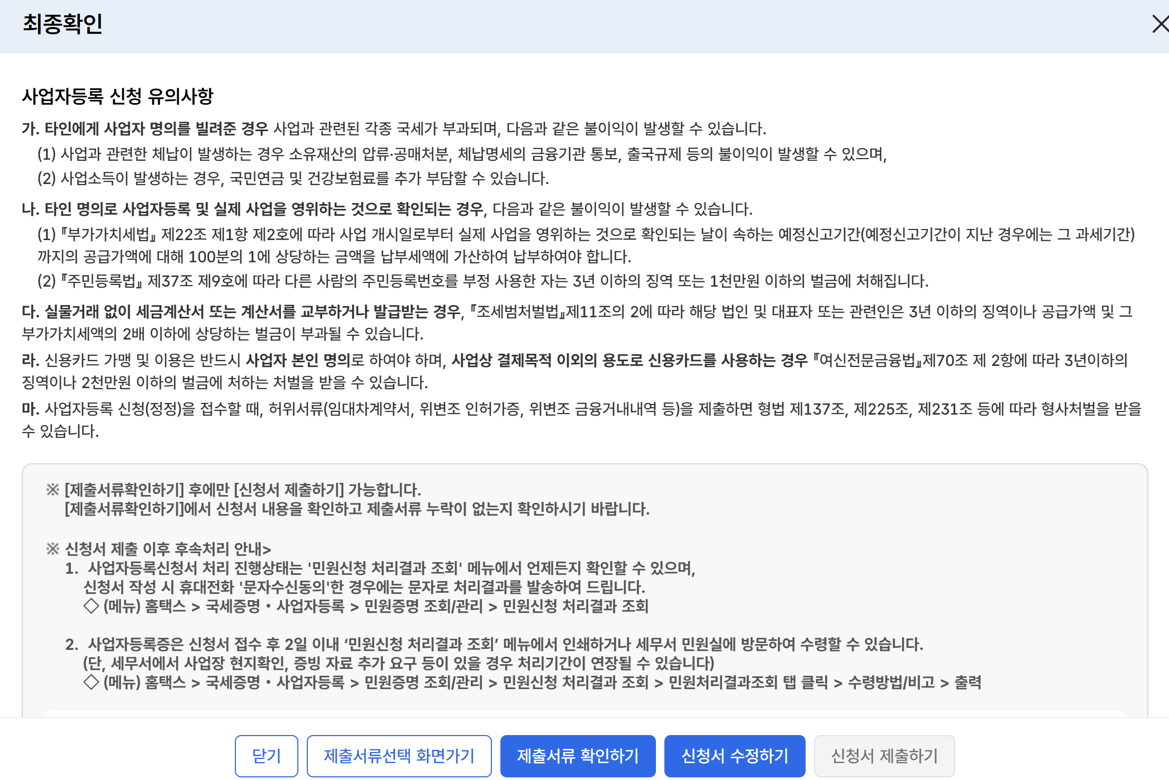This screenshot has width=1169, height=780.
Task: Go to 제출서류선택 화면가기
Action: 399,756
